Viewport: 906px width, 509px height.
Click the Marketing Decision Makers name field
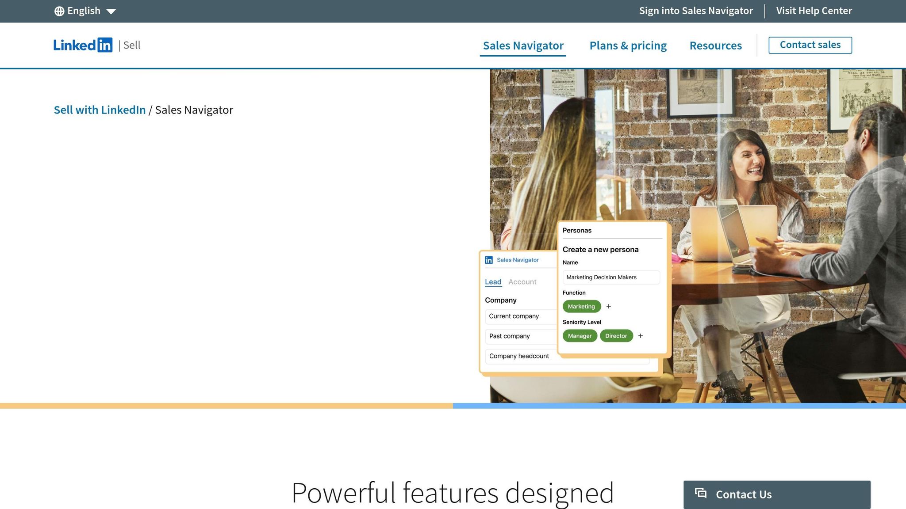click(611, 277)
